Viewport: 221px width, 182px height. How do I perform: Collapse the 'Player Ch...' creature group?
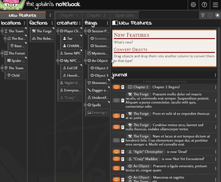pos(57,31)
